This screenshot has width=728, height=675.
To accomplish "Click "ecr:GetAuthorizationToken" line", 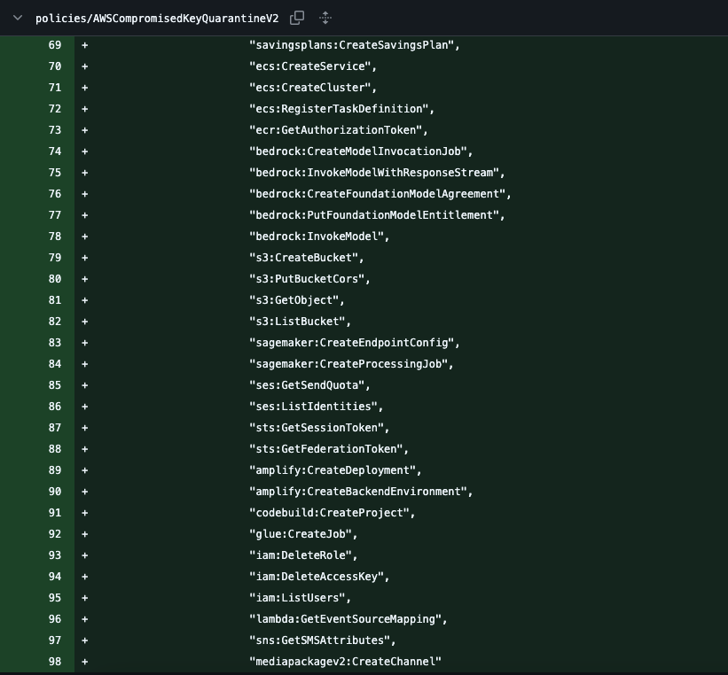I will click(339, 130).
